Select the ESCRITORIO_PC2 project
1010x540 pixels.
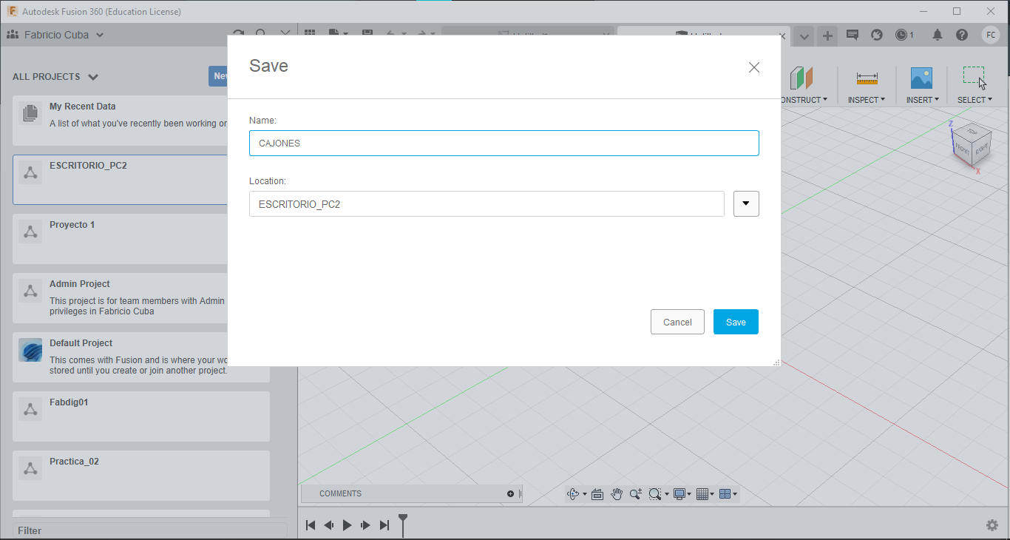click(x=121, y=180)
